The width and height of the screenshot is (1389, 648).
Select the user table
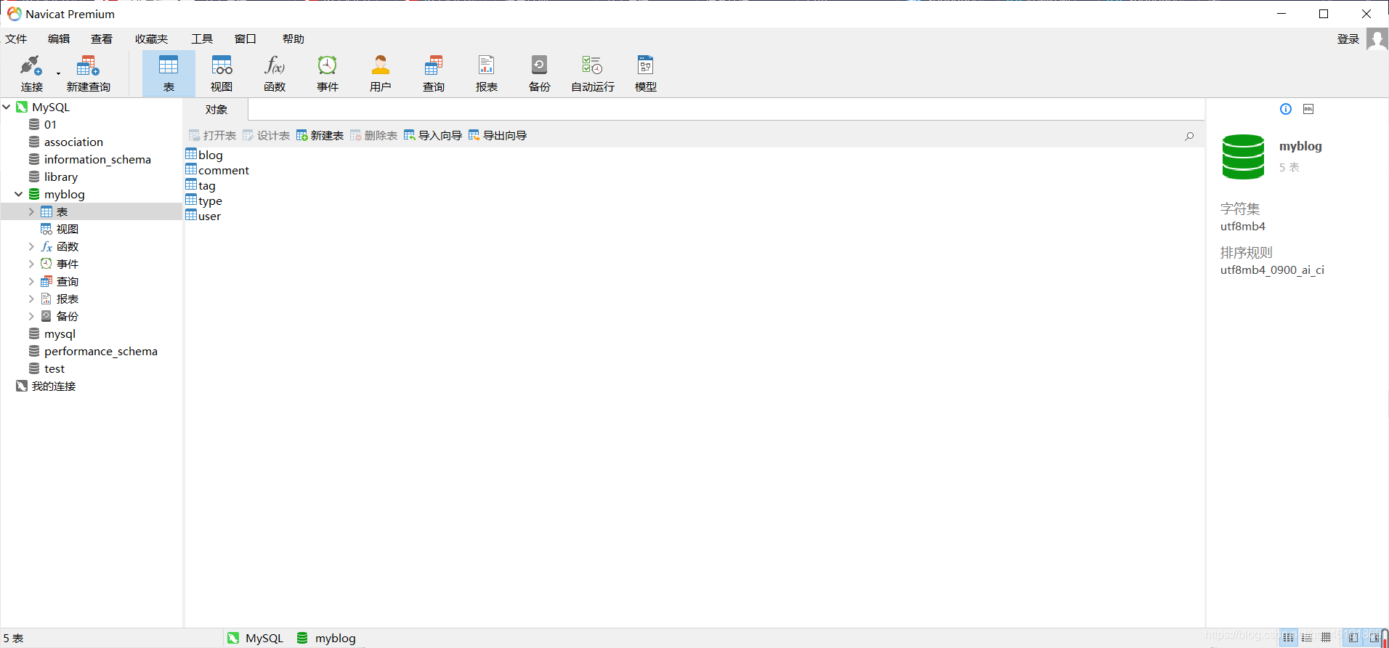(x=203, y=216)
